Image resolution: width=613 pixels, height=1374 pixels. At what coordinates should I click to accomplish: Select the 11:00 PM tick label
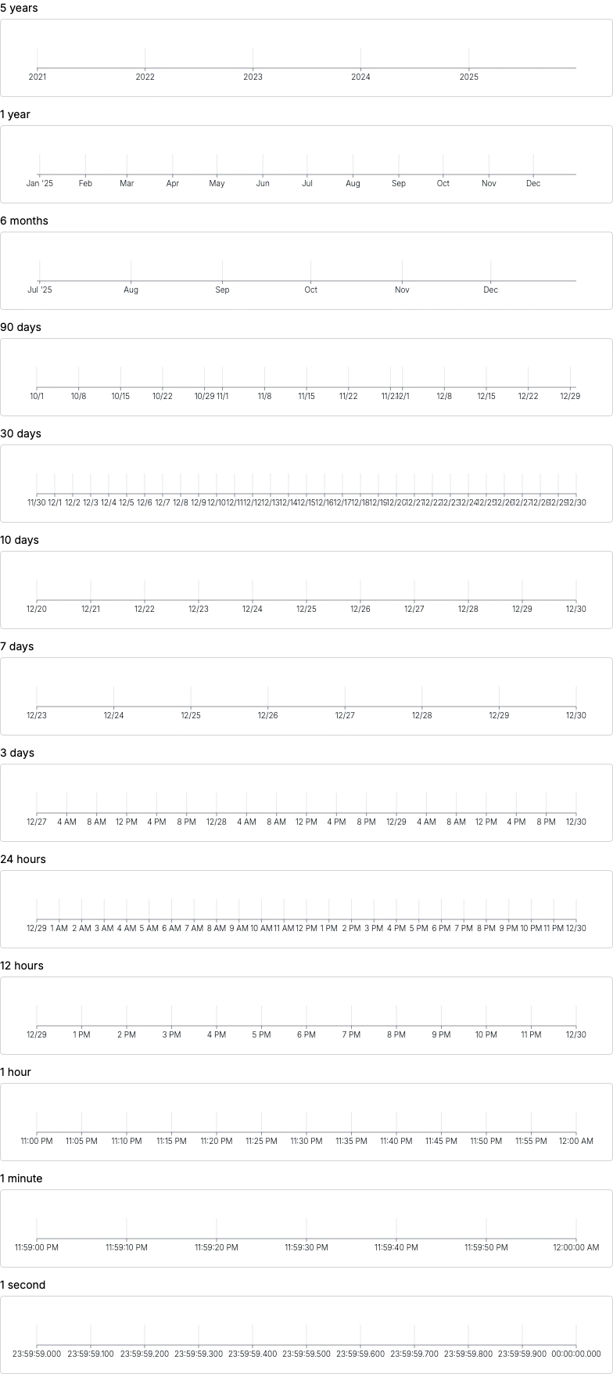(x=37, y=1141)
